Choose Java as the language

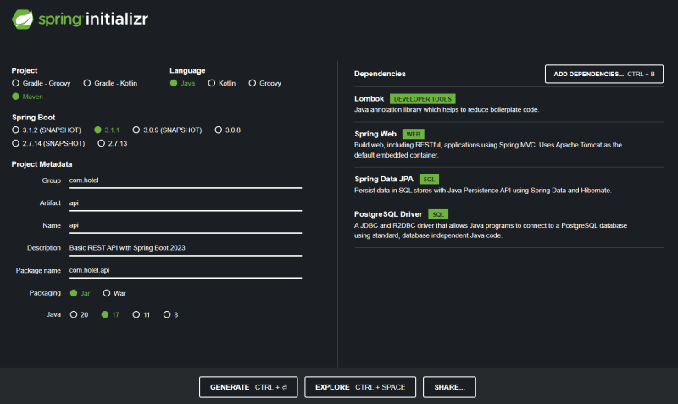coord(182,83)
